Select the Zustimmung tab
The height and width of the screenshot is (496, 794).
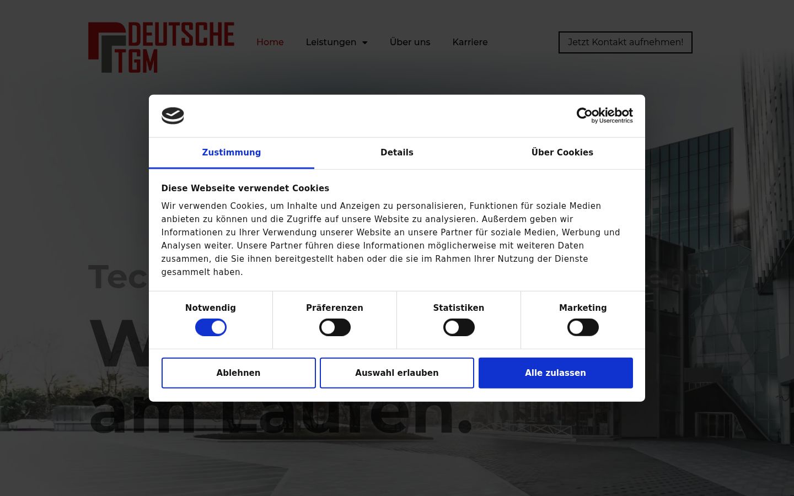coord(232,153)
